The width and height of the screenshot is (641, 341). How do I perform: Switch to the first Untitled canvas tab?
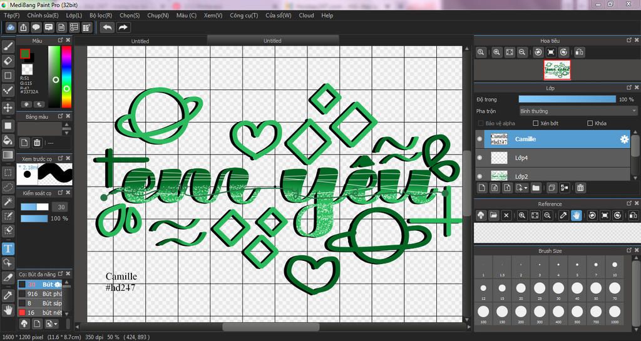140,41
